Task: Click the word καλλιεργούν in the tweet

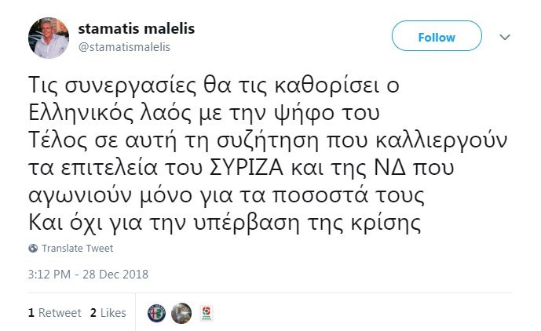Action: (x=441, y=141)
